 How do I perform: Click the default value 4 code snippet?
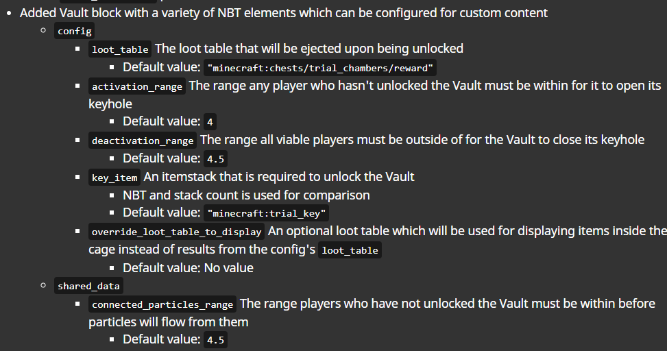[210, 123]
